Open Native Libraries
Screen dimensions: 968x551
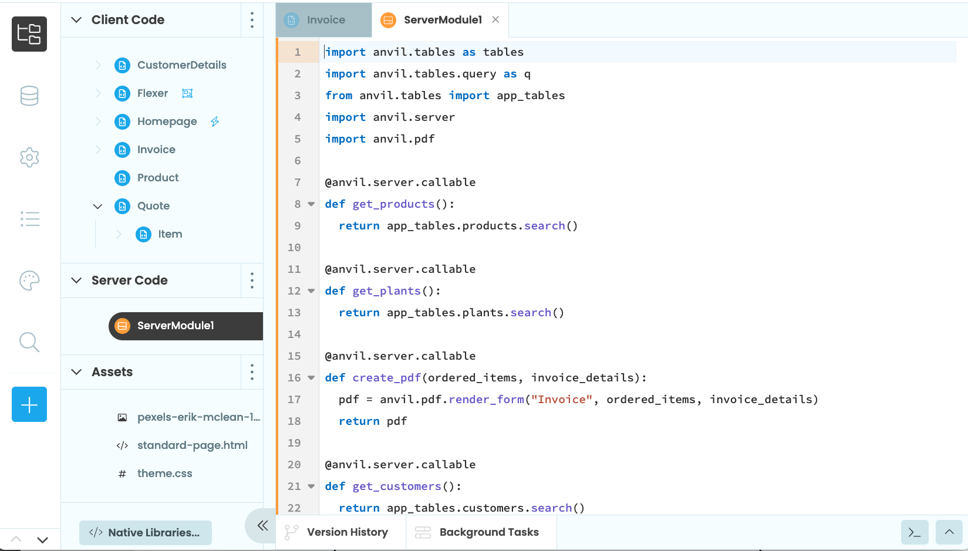[x=145, y=532]
